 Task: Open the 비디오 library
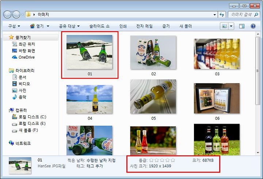(x=21, y=84)
